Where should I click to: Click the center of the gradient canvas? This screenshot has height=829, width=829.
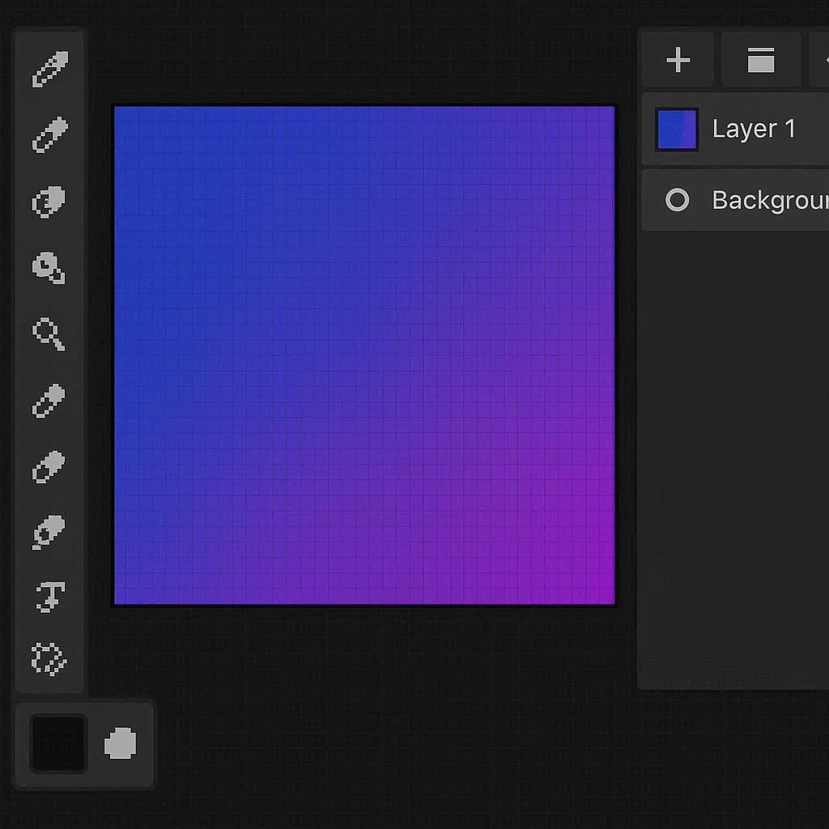tap(364, 355)
